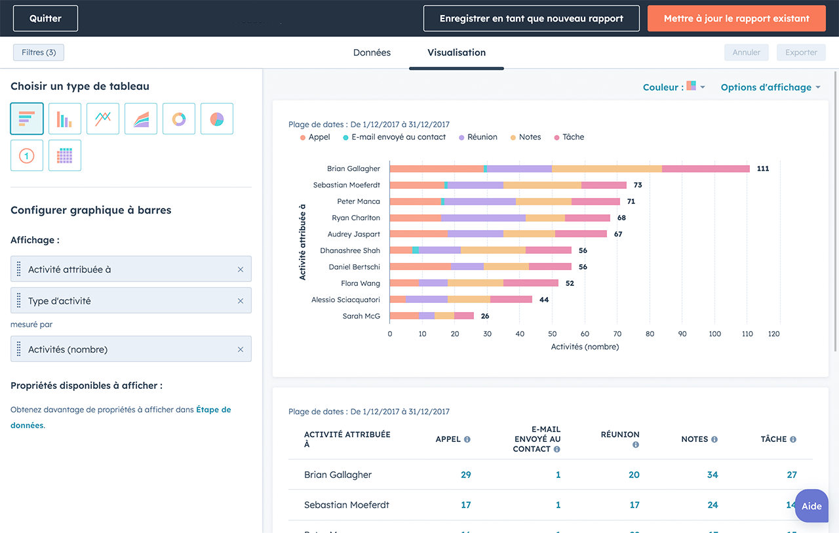
Task: Select the vertical column chart type
Action: pyautogui.click(x=65, y=119)
